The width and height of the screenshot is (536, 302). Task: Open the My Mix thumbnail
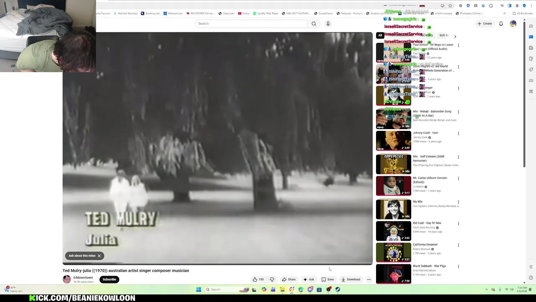pos(394,209)
